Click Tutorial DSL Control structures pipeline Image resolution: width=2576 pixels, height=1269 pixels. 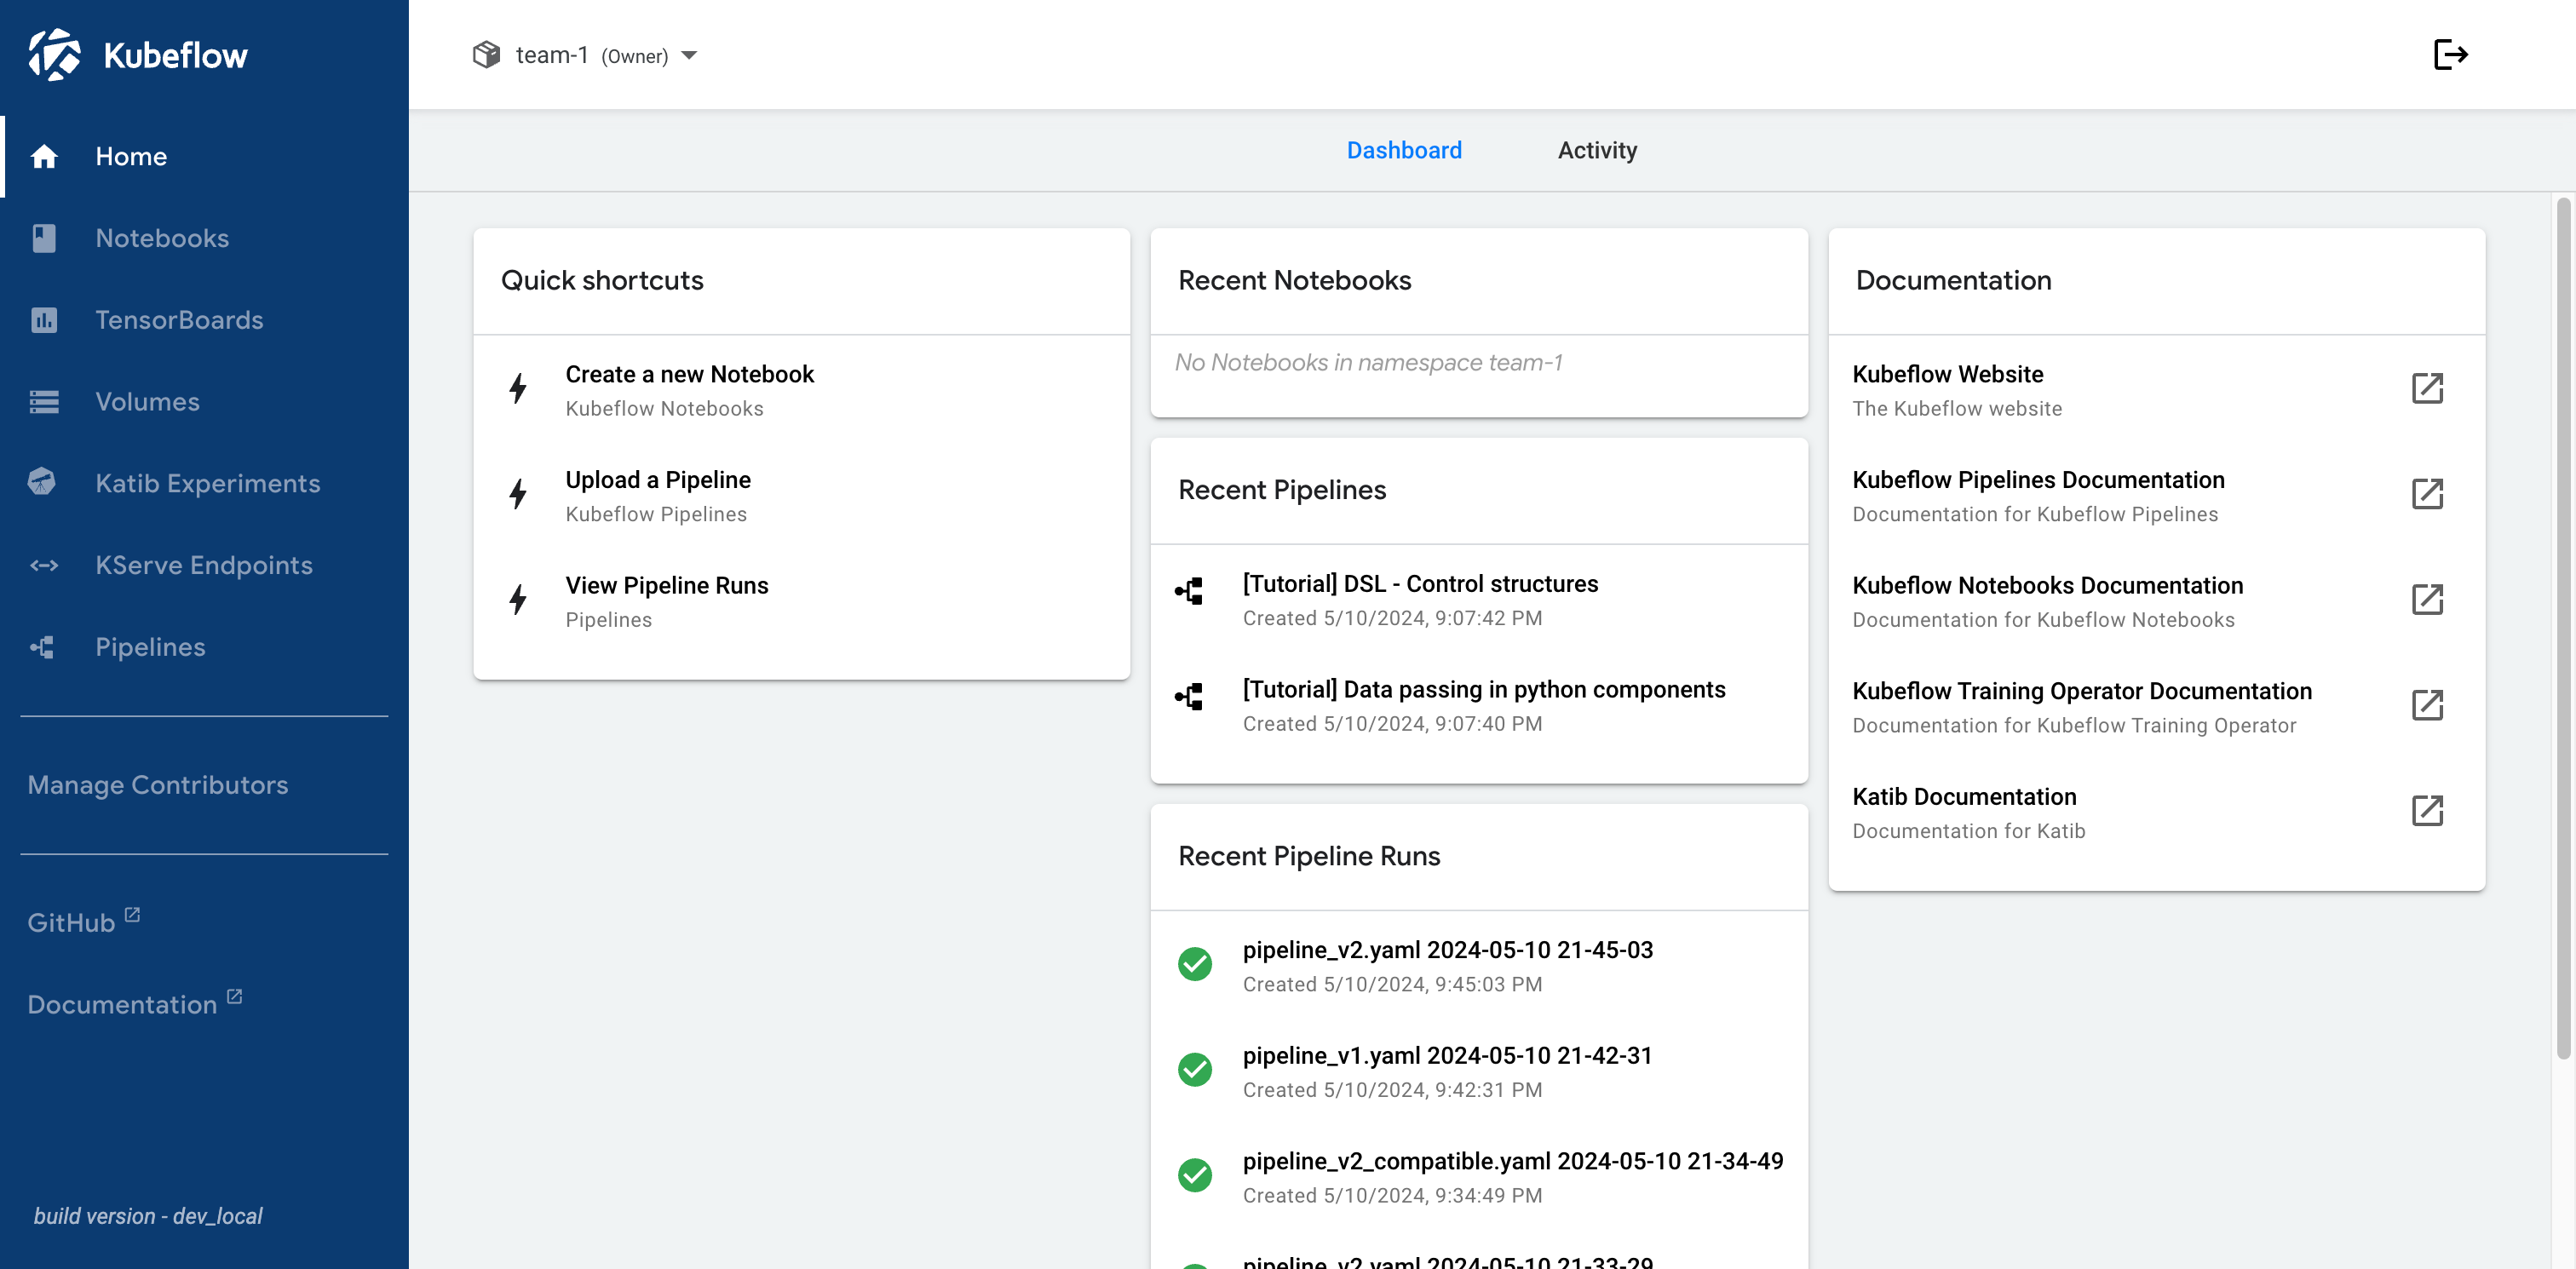pos(1419,583)
